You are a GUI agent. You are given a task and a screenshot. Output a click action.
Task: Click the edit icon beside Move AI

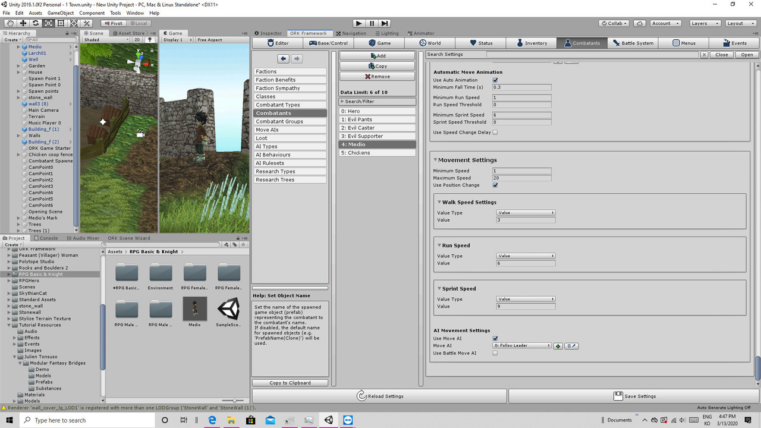pyautogui.click(x=571, y=346)
